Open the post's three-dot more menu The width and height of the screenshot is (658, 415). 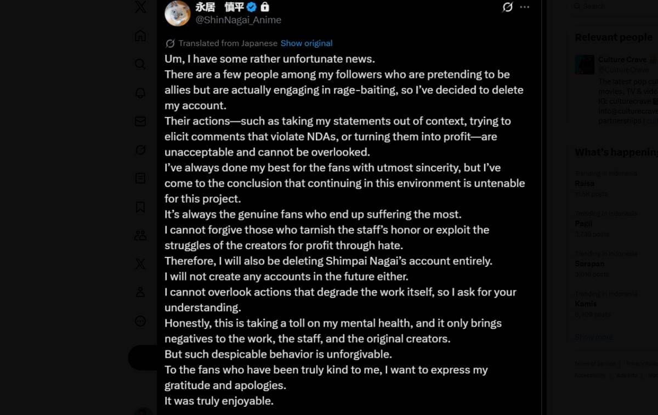point(525,7)
